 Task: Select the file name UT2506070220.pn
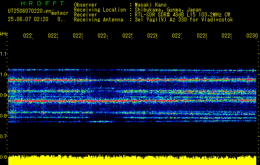pos(30,11)
